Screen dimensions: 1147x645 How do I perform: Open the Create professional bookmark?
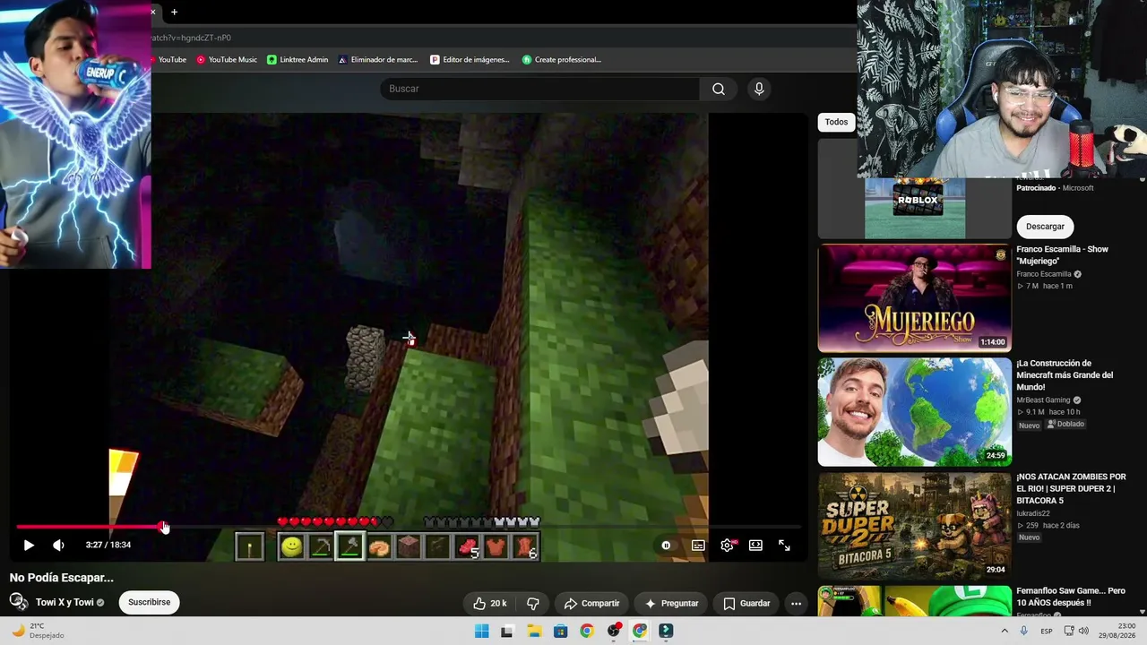coord(562,60)
